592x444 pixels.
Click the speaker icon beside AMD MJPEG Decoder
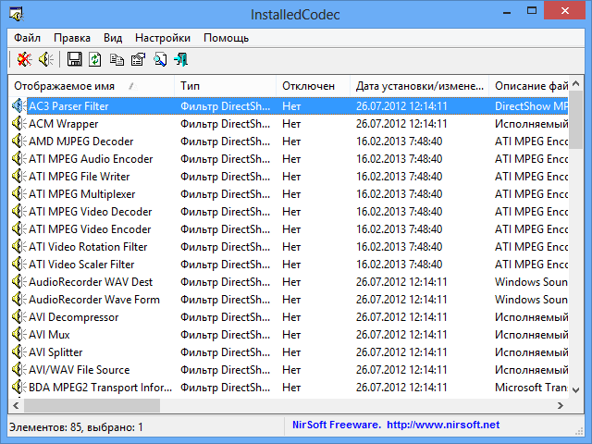(19, 142)
